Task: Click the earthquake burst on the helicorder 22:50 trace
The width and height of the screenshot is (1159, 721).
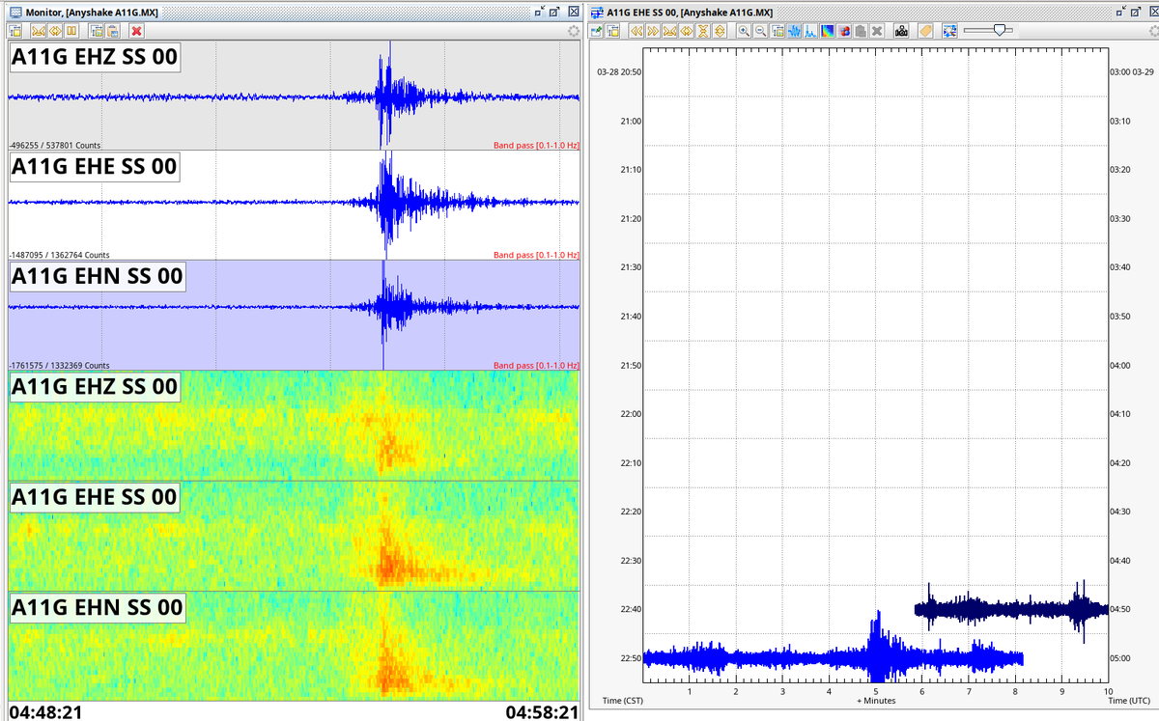Action: click(877, 647)
